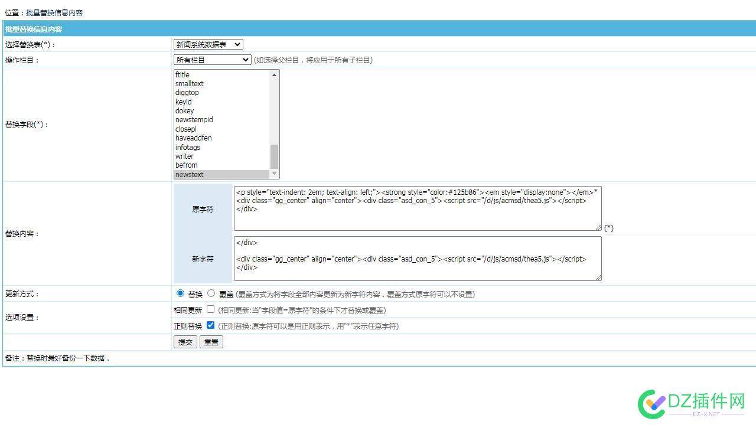Uncheck the 正则替换 checkbox
This screenshot has width=756, height=428.
pos(210,325)
